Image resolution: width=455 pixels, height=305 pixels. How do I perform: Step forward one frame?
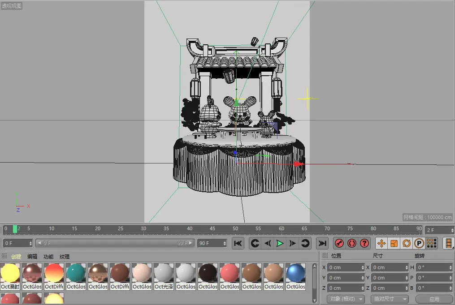click(x=292, y=243)
